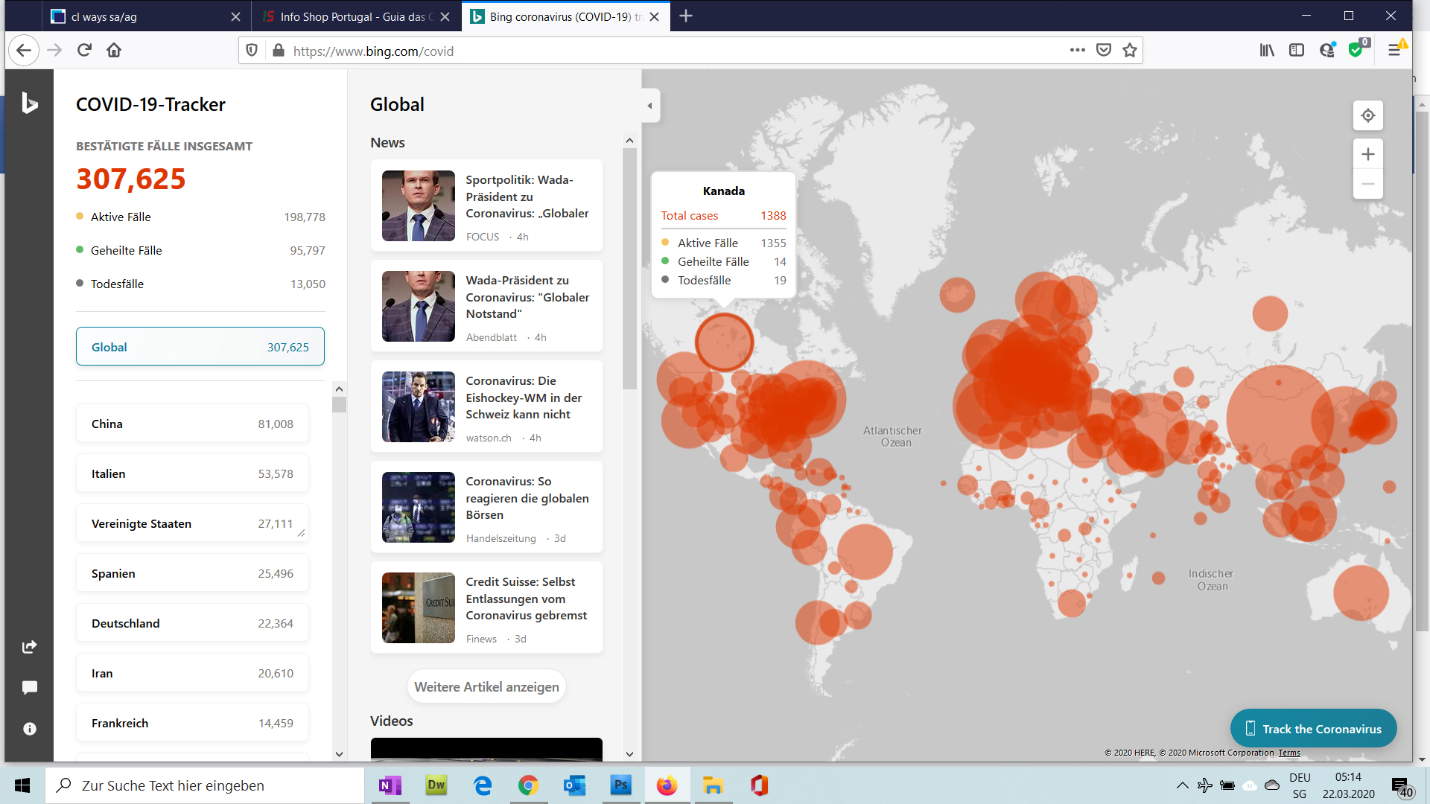
Task: Open globale Börsen article from Handelszeitung
Action: pyautogui.click(x=486, y=507)
